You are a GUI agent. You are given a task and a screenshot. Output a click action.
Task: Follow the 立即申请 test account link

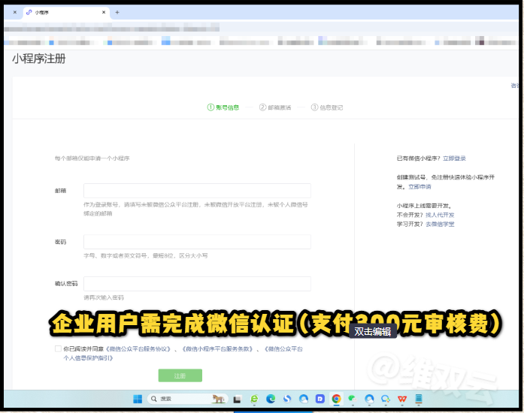tap(420, 186)
